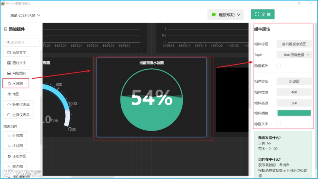Screen dimensions: 318x179
Task: Select the top-right line chart widget
Action: click(202, 38)
